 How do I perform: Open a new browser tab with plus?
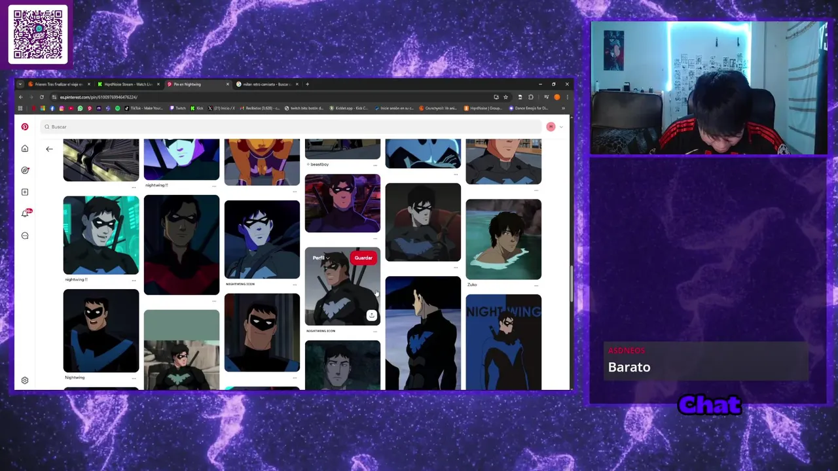(x=308, y=84)
